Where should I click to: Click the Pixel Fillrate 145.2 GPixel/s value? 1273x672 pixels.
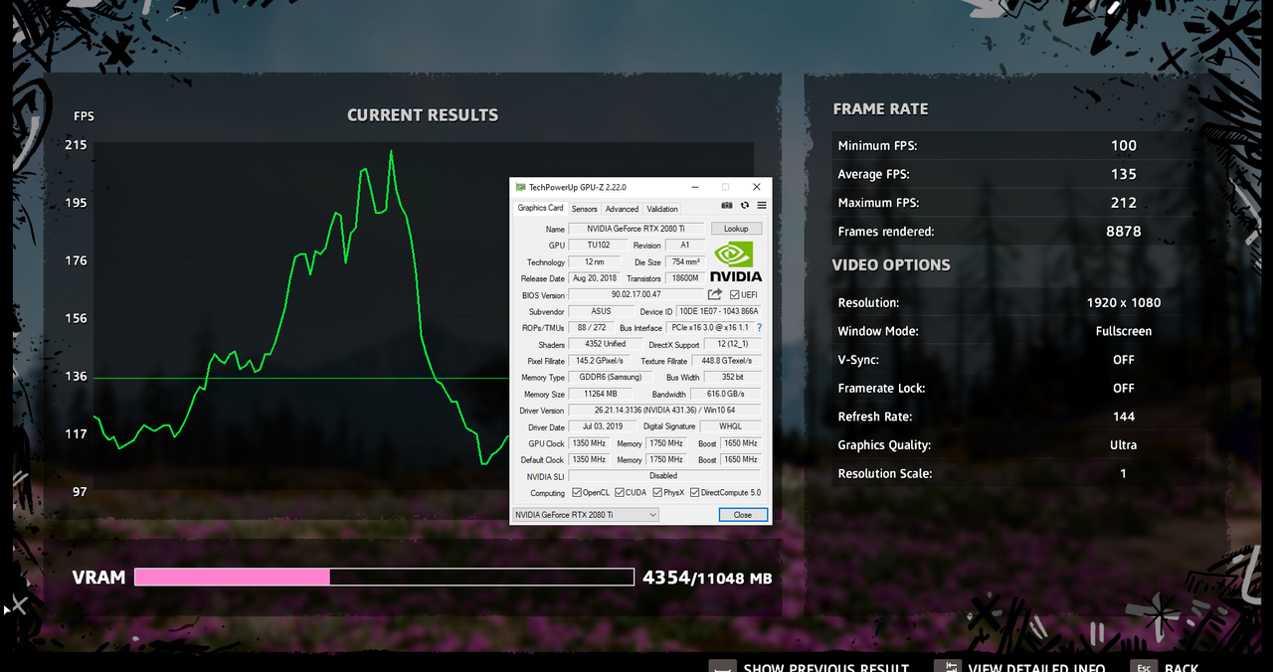click(x=600, y=361)
